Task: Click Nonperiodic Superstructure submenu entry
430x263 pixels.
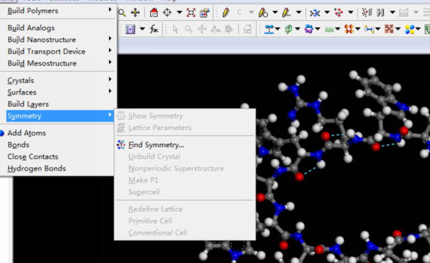Action: 185,168
